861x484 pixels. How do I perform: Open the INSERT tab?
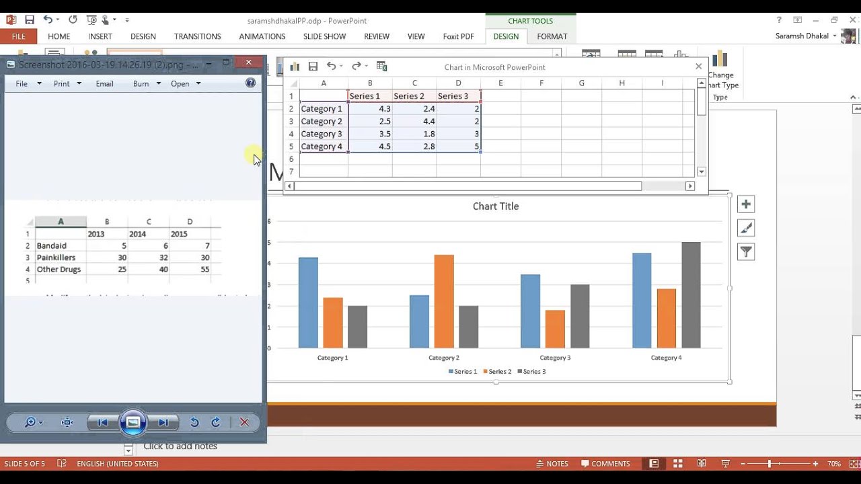click(x=100, y=36)
